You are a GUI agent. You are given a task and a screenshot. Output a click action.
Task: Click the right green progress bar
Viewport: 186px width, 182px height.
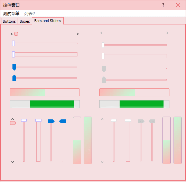pyautogui.click(x=134, y=104)
